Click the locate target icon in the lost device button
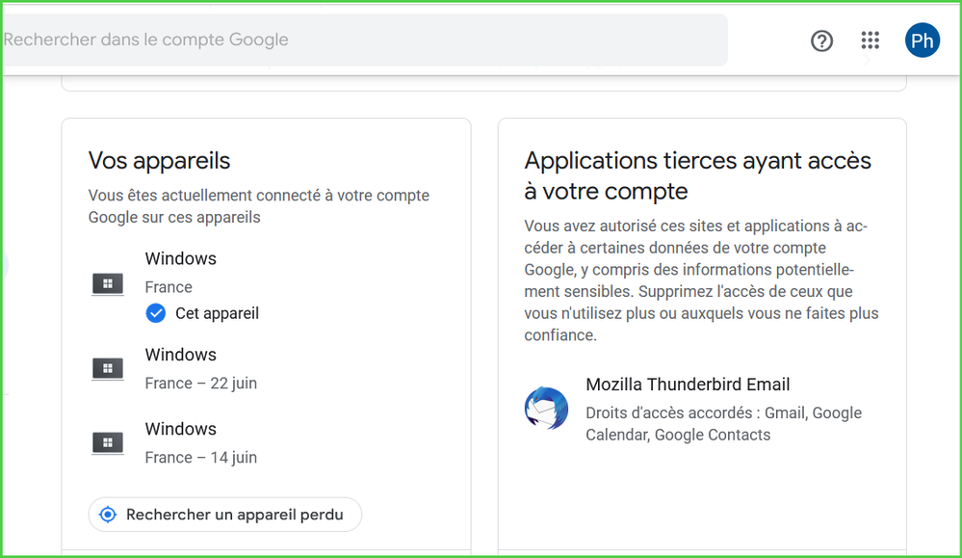962x558 pixels. [108, 515]
